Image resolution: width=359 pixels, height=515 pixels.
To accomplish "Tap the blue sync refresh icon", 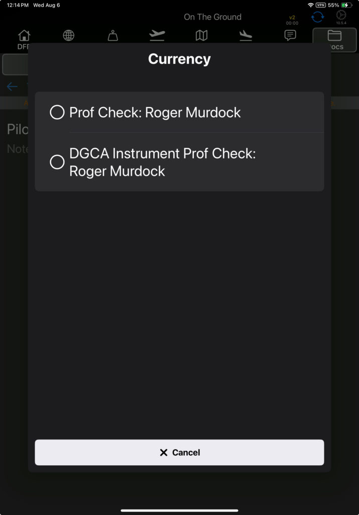I will click(x=317, y=17).
